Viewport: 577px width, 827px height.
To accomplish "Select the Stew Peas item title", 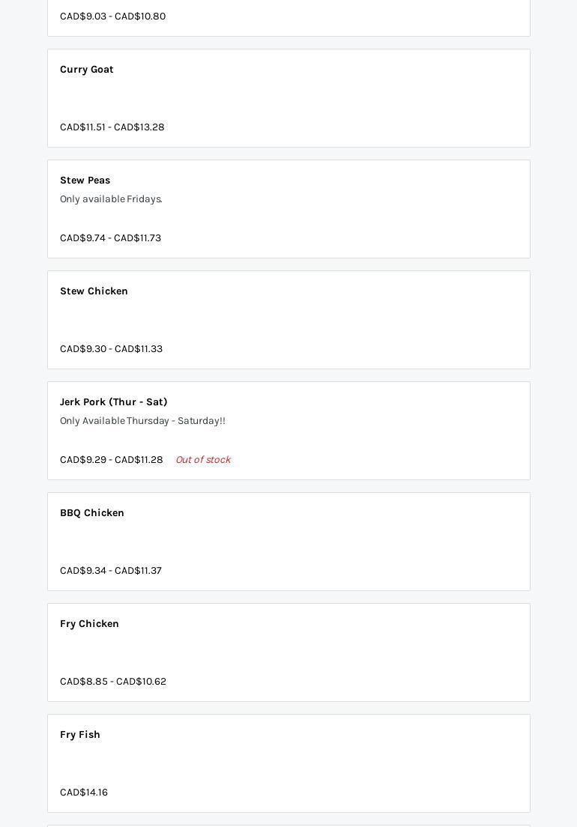I will pyautogui.click(x=85, y=181).
